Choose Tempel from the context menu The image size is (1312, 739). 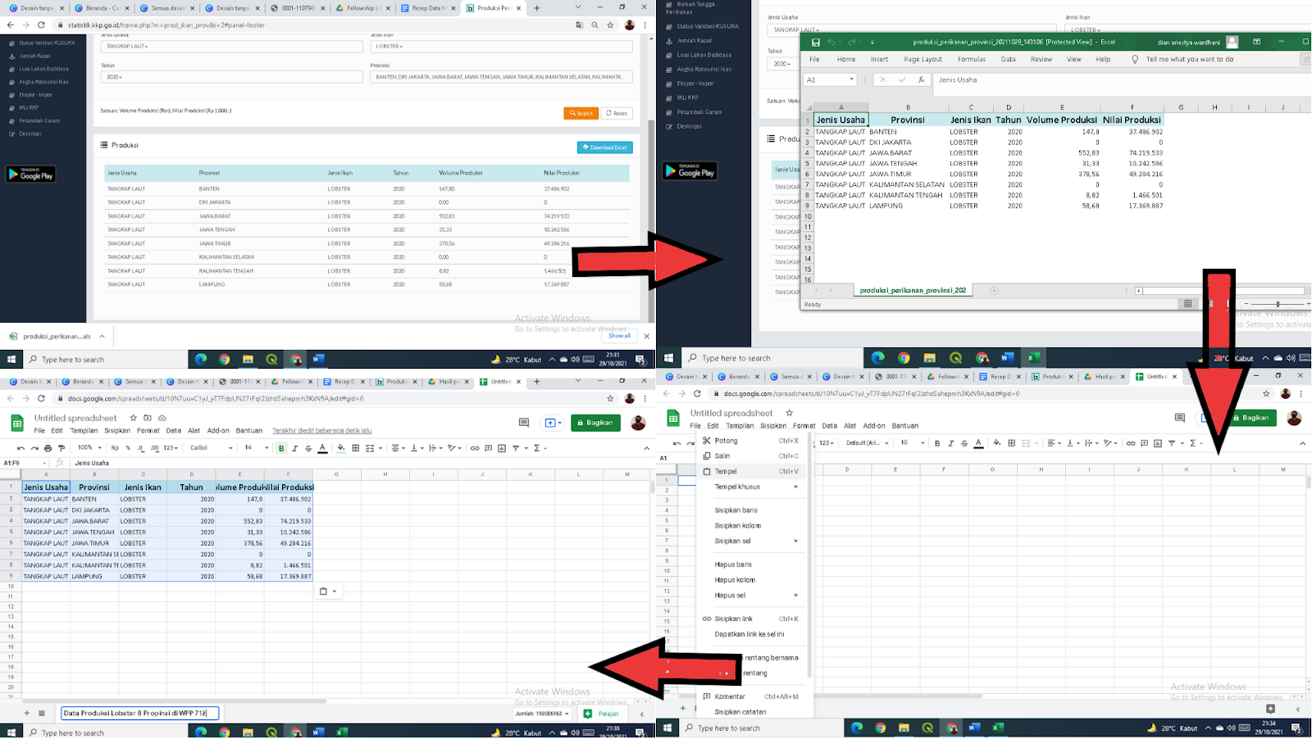tap(726, 471)
